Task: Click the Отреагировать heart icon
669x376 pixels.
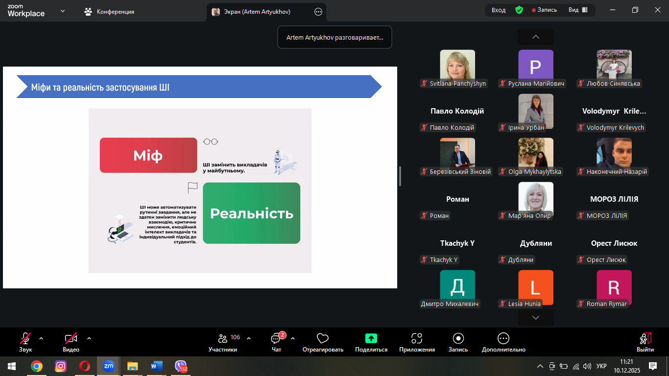Action: click(322, 338)
